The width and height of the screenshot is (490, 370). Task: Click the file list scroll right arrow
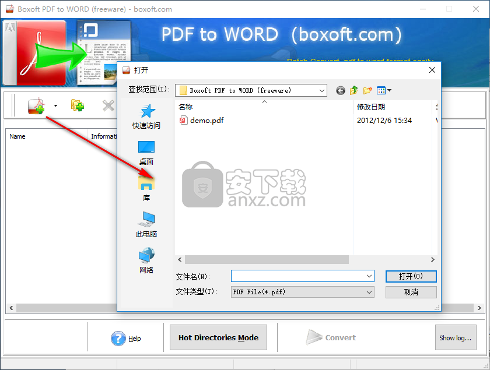tap(432, 259)
